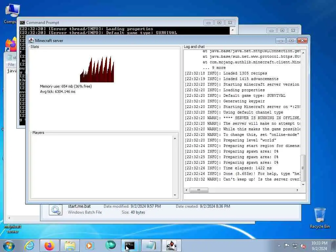This screenshot has height=252, width=336.
Task: Open the File menu in Notepad
Action: pos(11,64)
